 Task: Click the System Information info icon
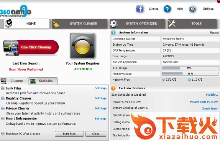(113, 32)
